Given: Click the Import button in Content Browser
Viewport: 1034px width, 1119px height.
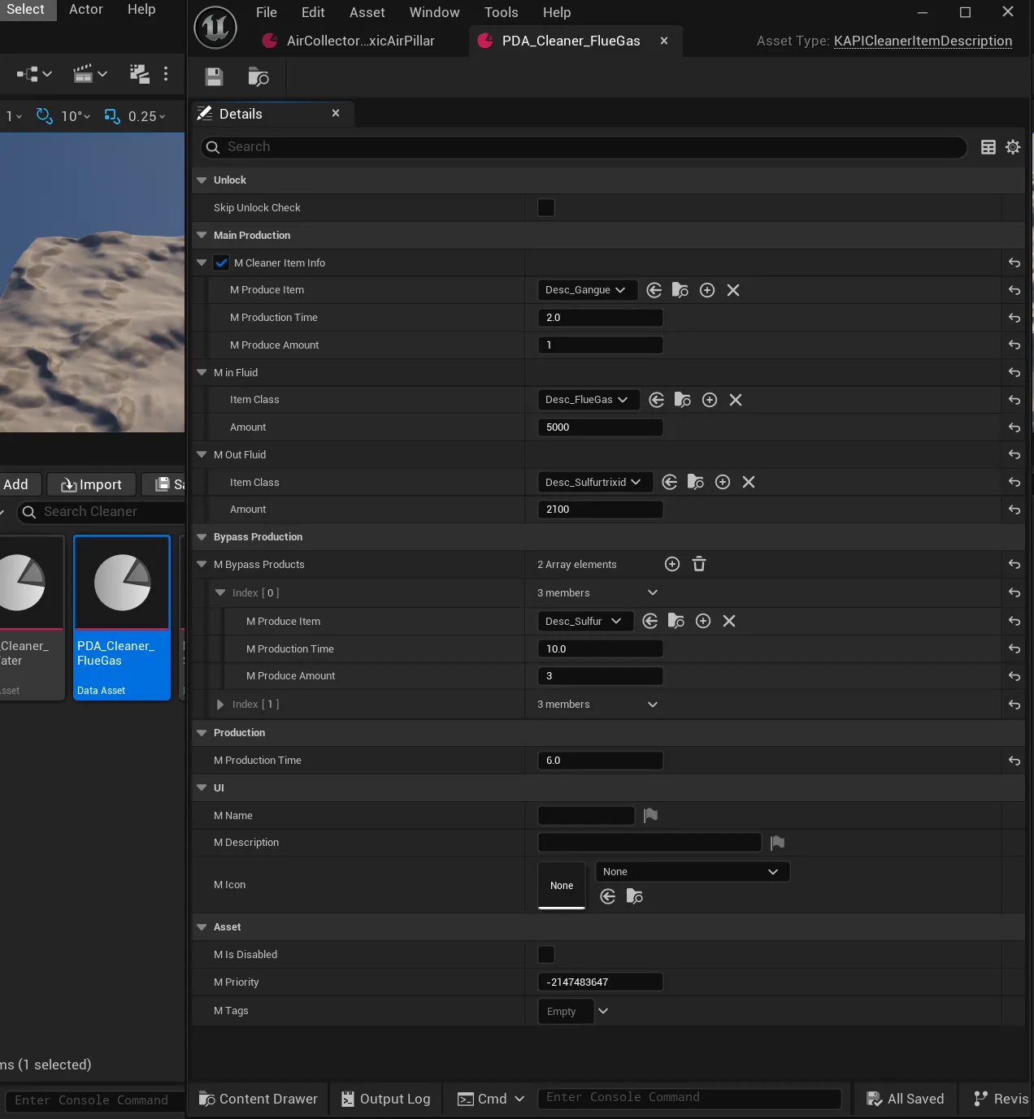Looking at the screenshot, I should (91, 484).
